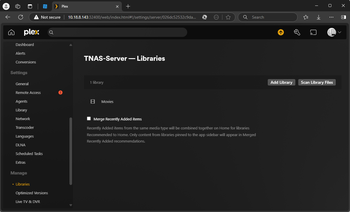Select the Movies library row
This screenshot has width=350, height=212.
pos(212,101)
